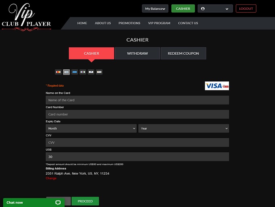The height and width of the screenshot is (207, 275).
Task: Click Change billing address link
Action: click(51, 178)
